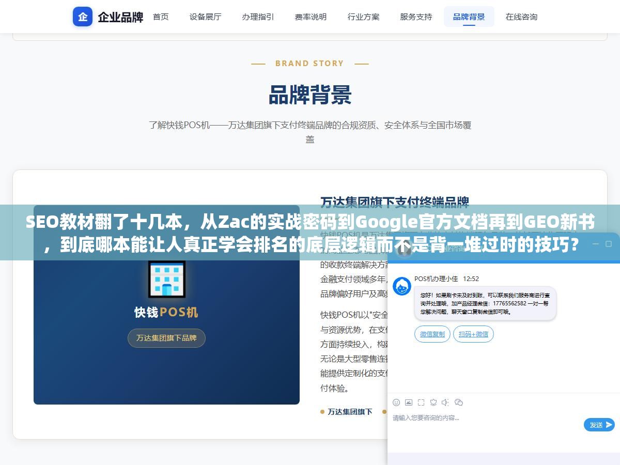
Task: Click the 企业品牌 logo text
Action: [x=120, y=17]
